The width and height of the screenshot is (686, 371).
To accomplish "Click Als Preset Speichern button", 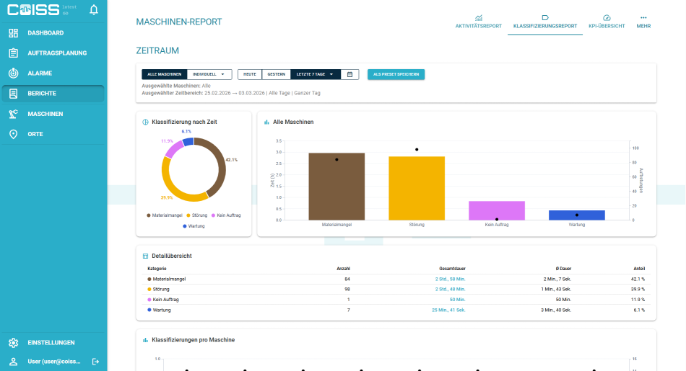I will (x=396, y=75).
